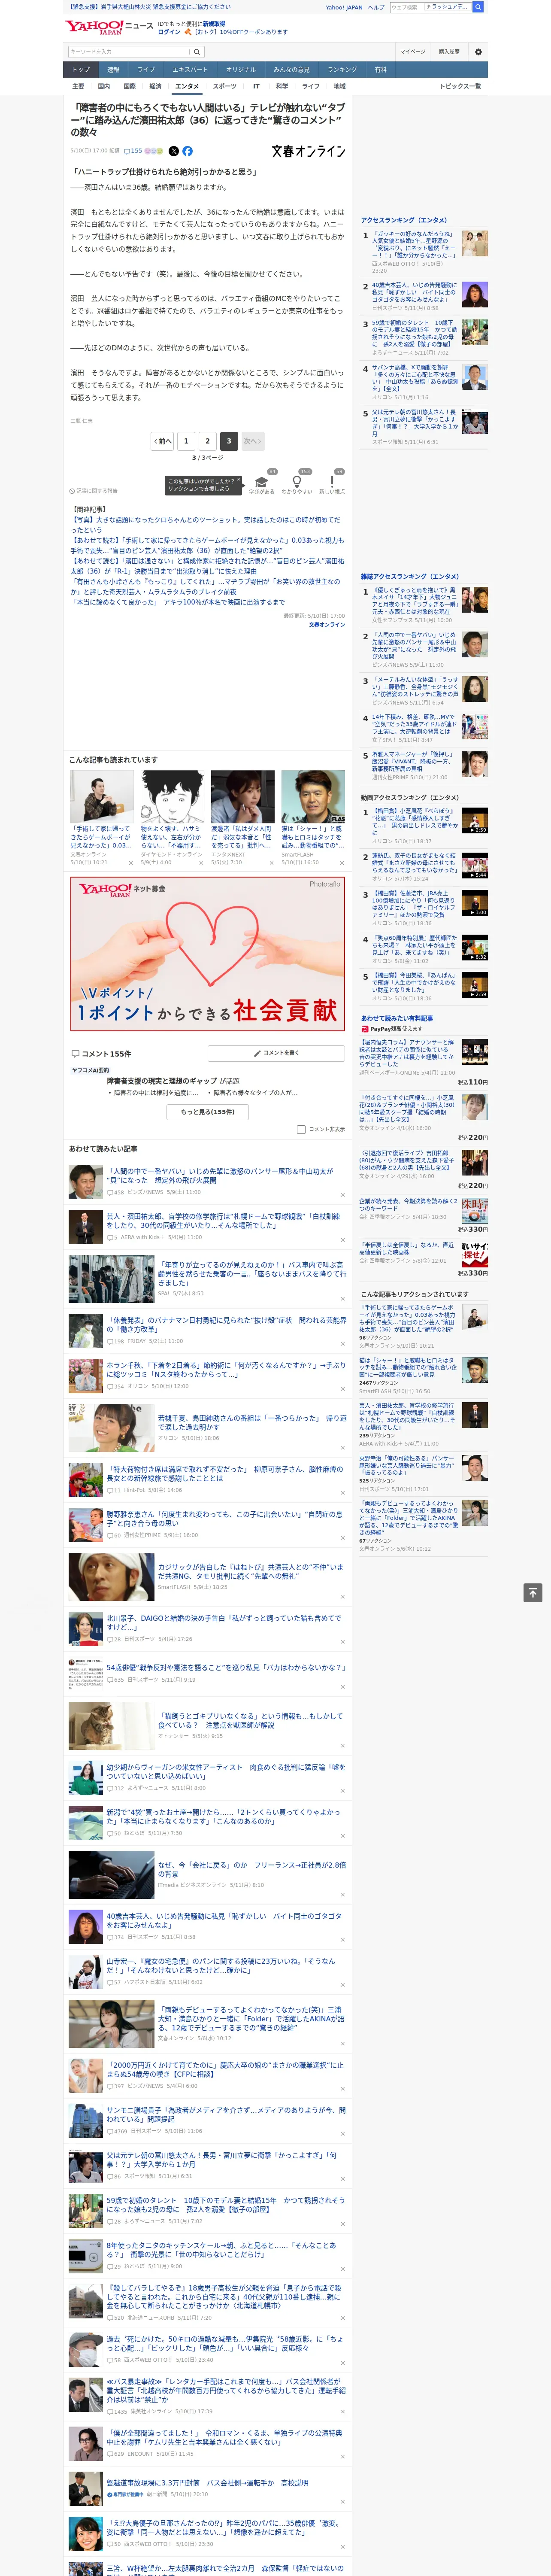
Task: Open the 速報 navigation item
Action: [113, 70]
